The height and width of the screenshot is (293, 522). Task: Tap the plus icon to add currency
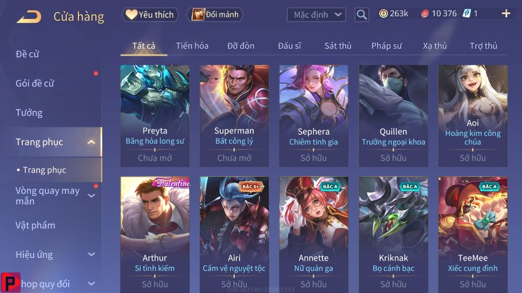[506, 14]
